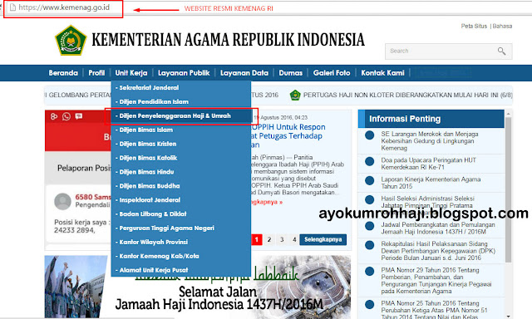Open the Layanan Data menu

coord(244,73)
